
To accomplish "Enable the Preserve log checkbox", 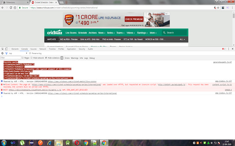I will click(x=30, y=53).
